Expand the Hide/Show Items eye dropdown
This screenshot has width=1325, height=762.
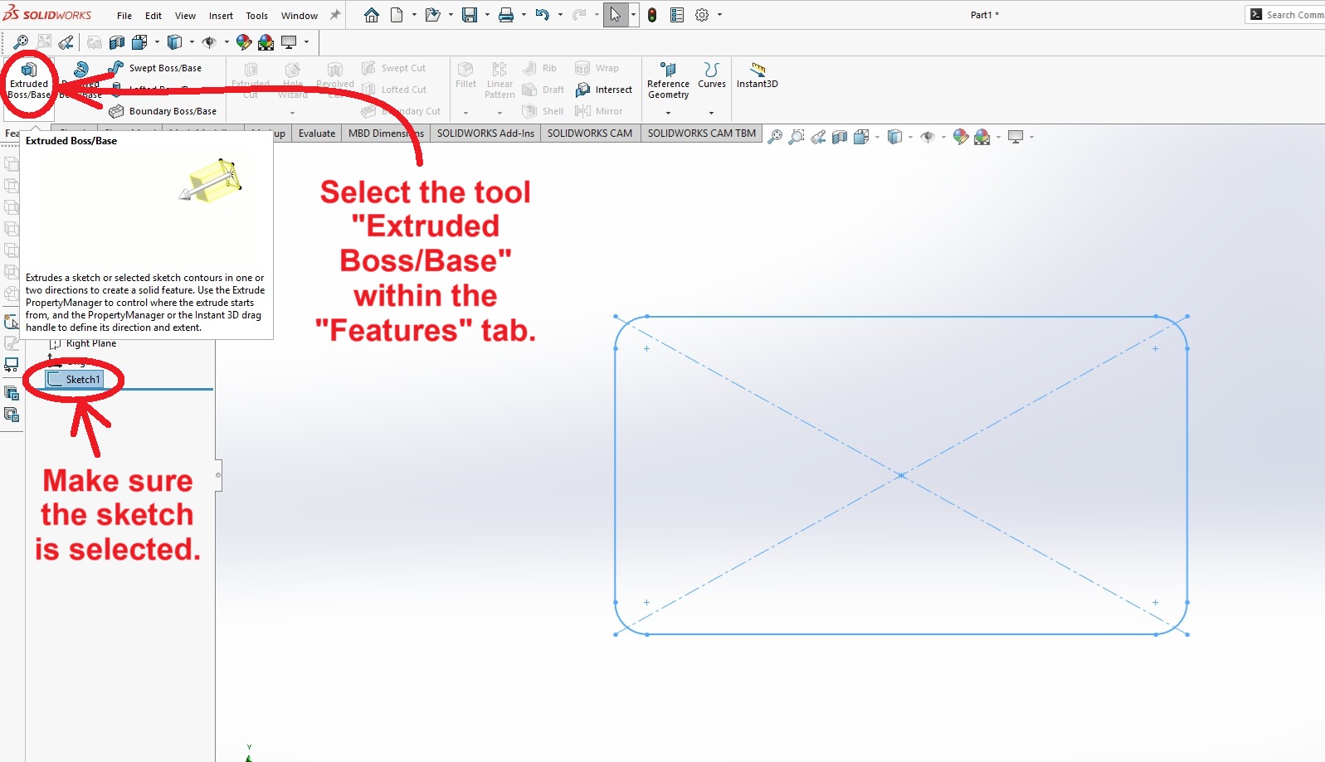click(943, 138)
